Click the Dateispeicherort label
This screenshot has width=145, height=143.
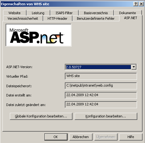pos(19,86)
